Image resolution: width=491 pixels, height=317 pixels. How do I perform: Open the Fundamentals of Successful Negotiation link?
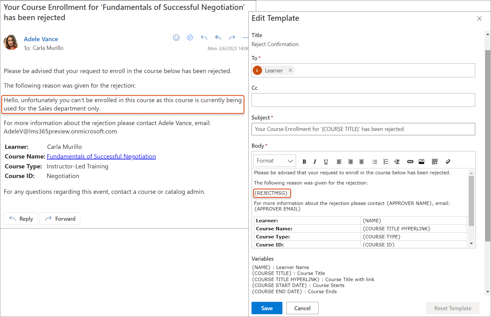pyautogui.click(x=101, y=156)
